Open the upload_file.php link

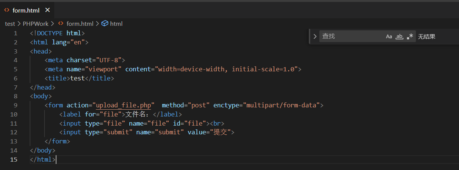(125, 105)
